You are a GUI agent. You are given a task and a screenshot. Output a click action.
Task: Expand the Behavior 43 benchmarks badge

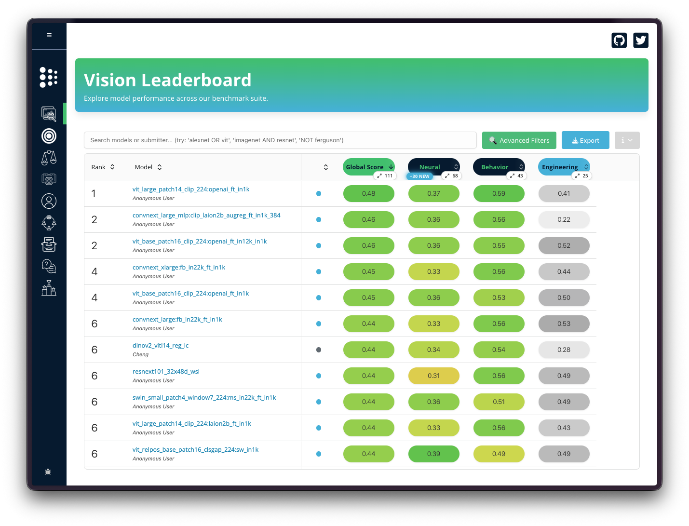click(516, 175)
